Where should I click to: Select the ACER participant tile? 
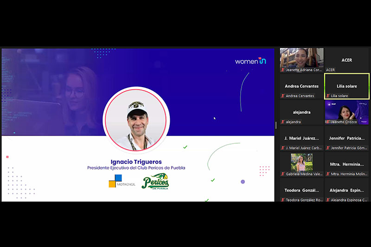[x=346, y=60]
